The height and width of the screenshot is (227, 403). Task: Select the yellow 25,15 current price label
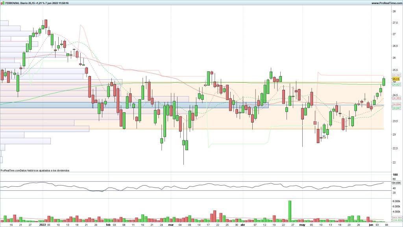pyautogui.click(x=396, y=79)
